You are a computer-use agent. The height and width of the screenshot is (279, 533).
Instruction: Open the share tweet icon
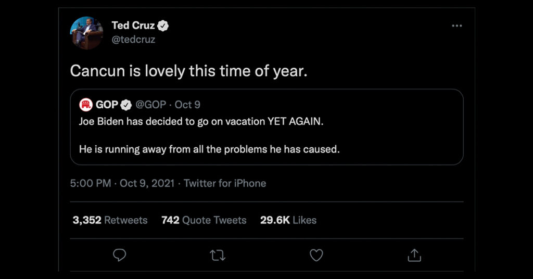(414, 255)
